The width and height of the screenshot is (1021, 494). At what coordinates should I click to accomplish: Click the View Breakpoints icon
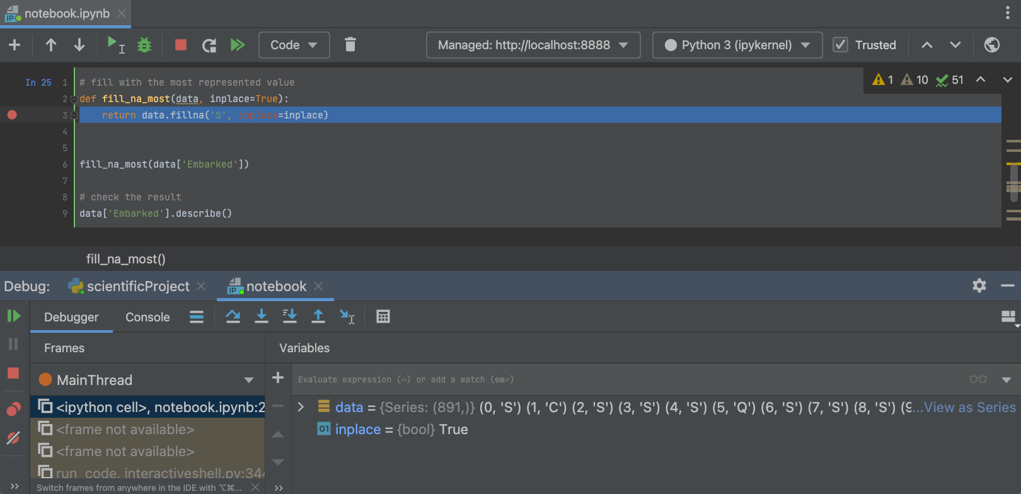(13, 409)
